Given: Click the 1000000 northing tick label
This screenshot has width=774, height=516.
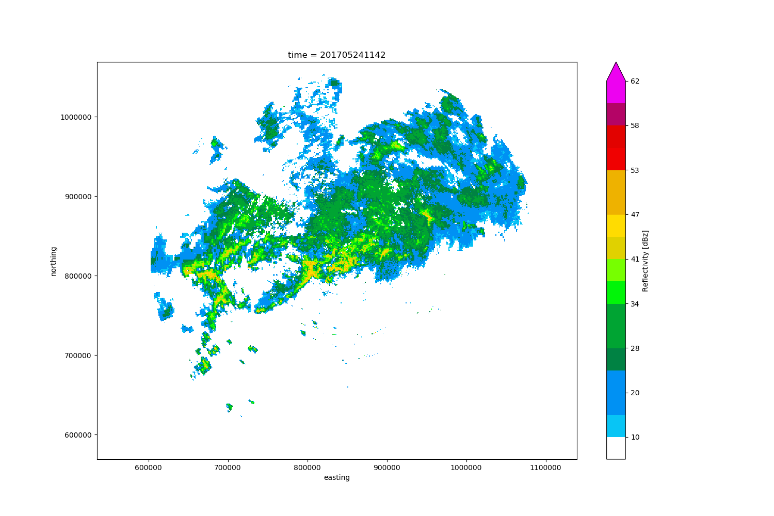Looking at the screenshot, I should (77, 117).
